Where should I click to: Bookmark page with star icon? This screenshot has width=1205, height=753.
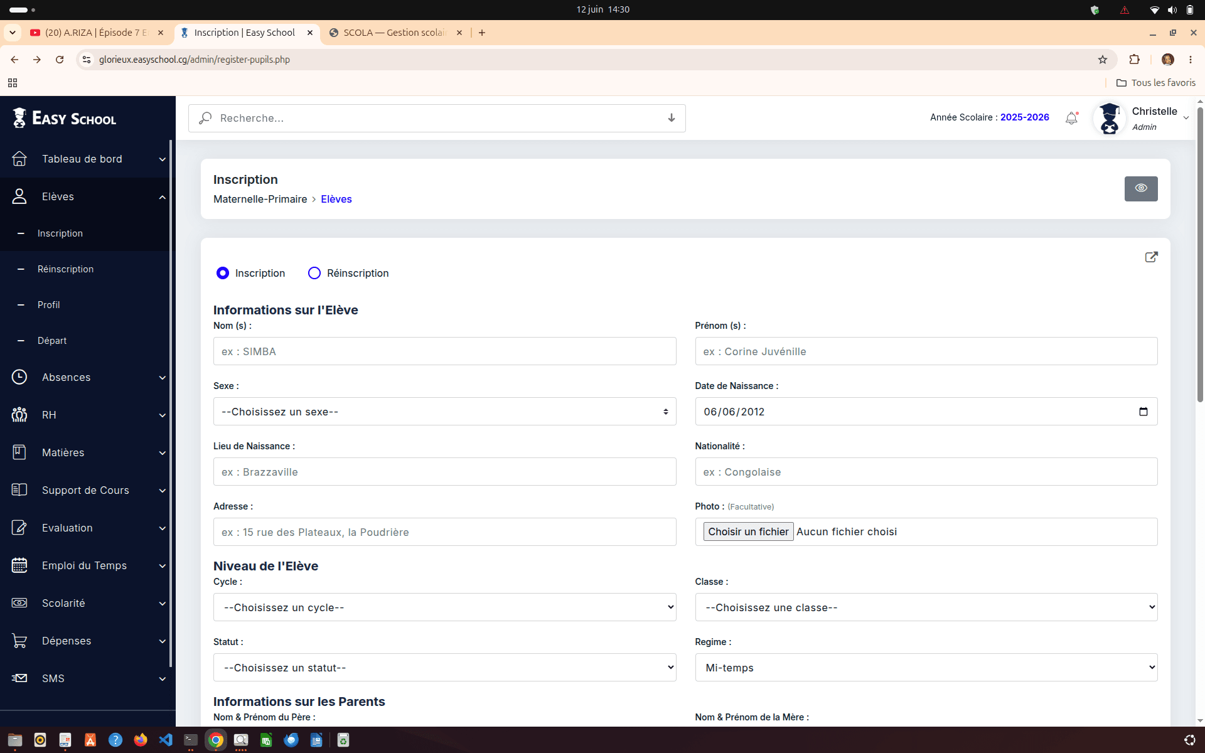click(x=1103, y=60)
